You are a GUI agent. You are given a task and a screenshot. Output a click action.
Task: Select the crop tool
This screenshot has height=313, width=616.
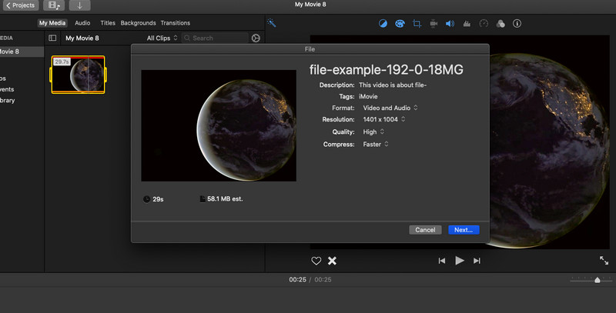coord(417,24)
